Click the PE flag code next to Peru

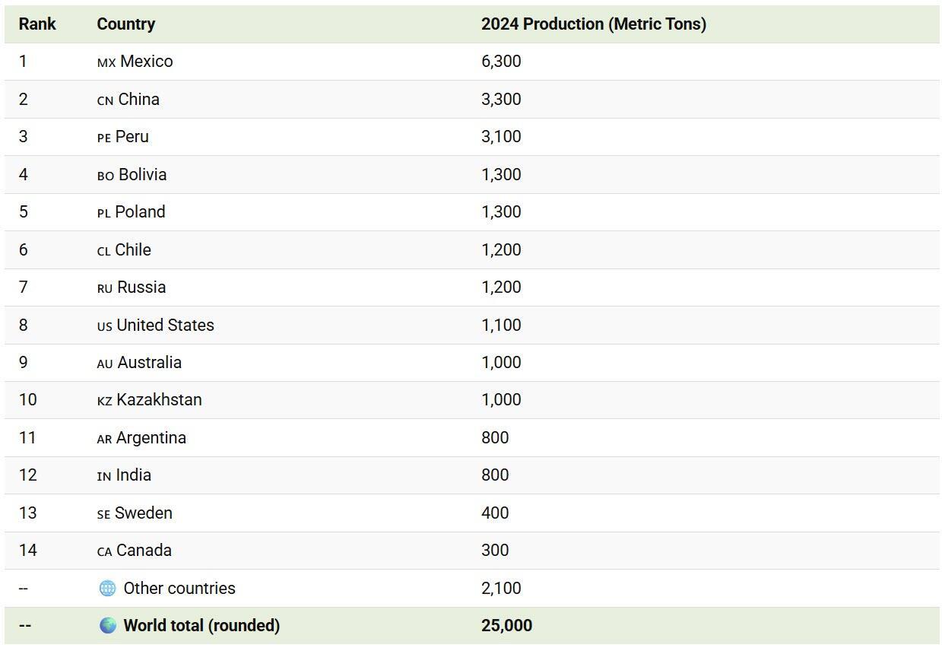click(x=104, y=138)
